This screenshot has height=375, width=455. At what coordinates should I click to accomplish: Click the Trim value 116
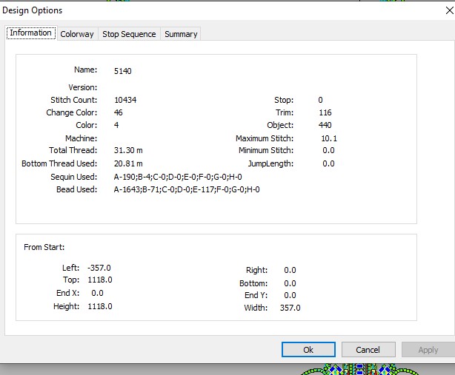pos(325,112)
